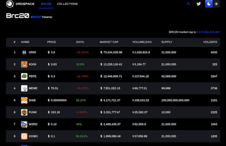Switch to the Collections tab
226x146 pixels.
point(67,4)
